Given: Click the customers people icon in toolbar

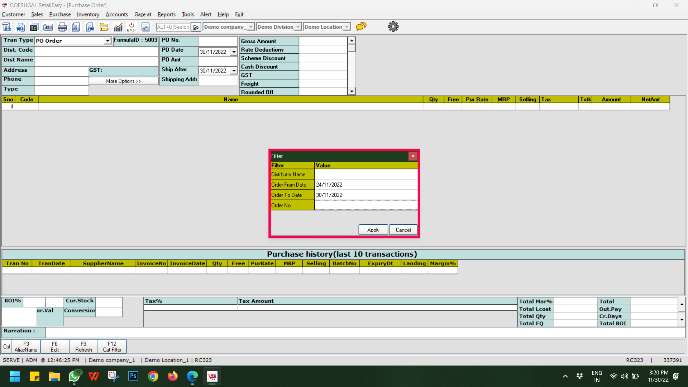Looking at the screenshot, I should (x=34, y=27).
